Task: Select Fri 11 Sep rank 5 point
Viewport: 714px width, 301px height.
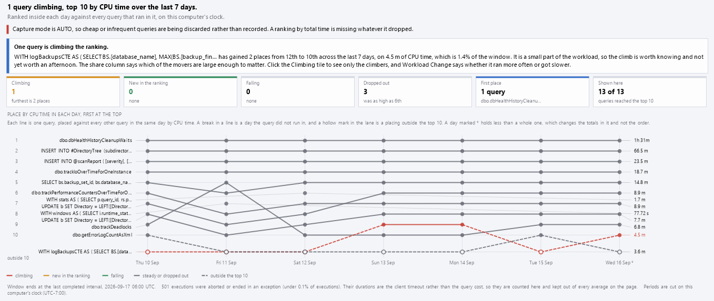Action: point(226,182)
